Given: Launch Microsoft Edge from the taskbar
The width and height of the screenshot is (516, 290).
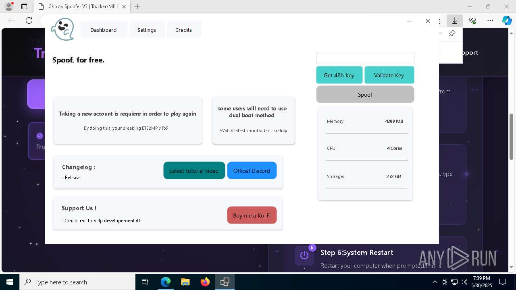Looking at the screenshot, I should click(x=166, y=282).
